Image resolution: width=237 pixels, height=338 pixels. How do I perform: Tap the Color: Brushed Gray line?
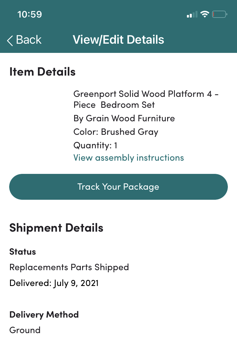(x=116, y=132)
